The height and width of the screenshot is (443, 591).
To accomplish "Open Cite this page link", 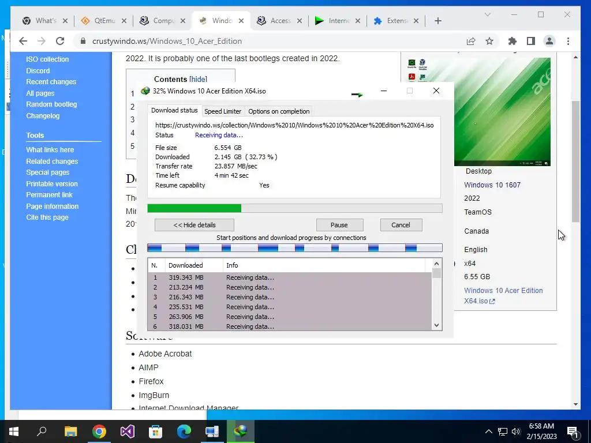I will click(x=47, y=217).
